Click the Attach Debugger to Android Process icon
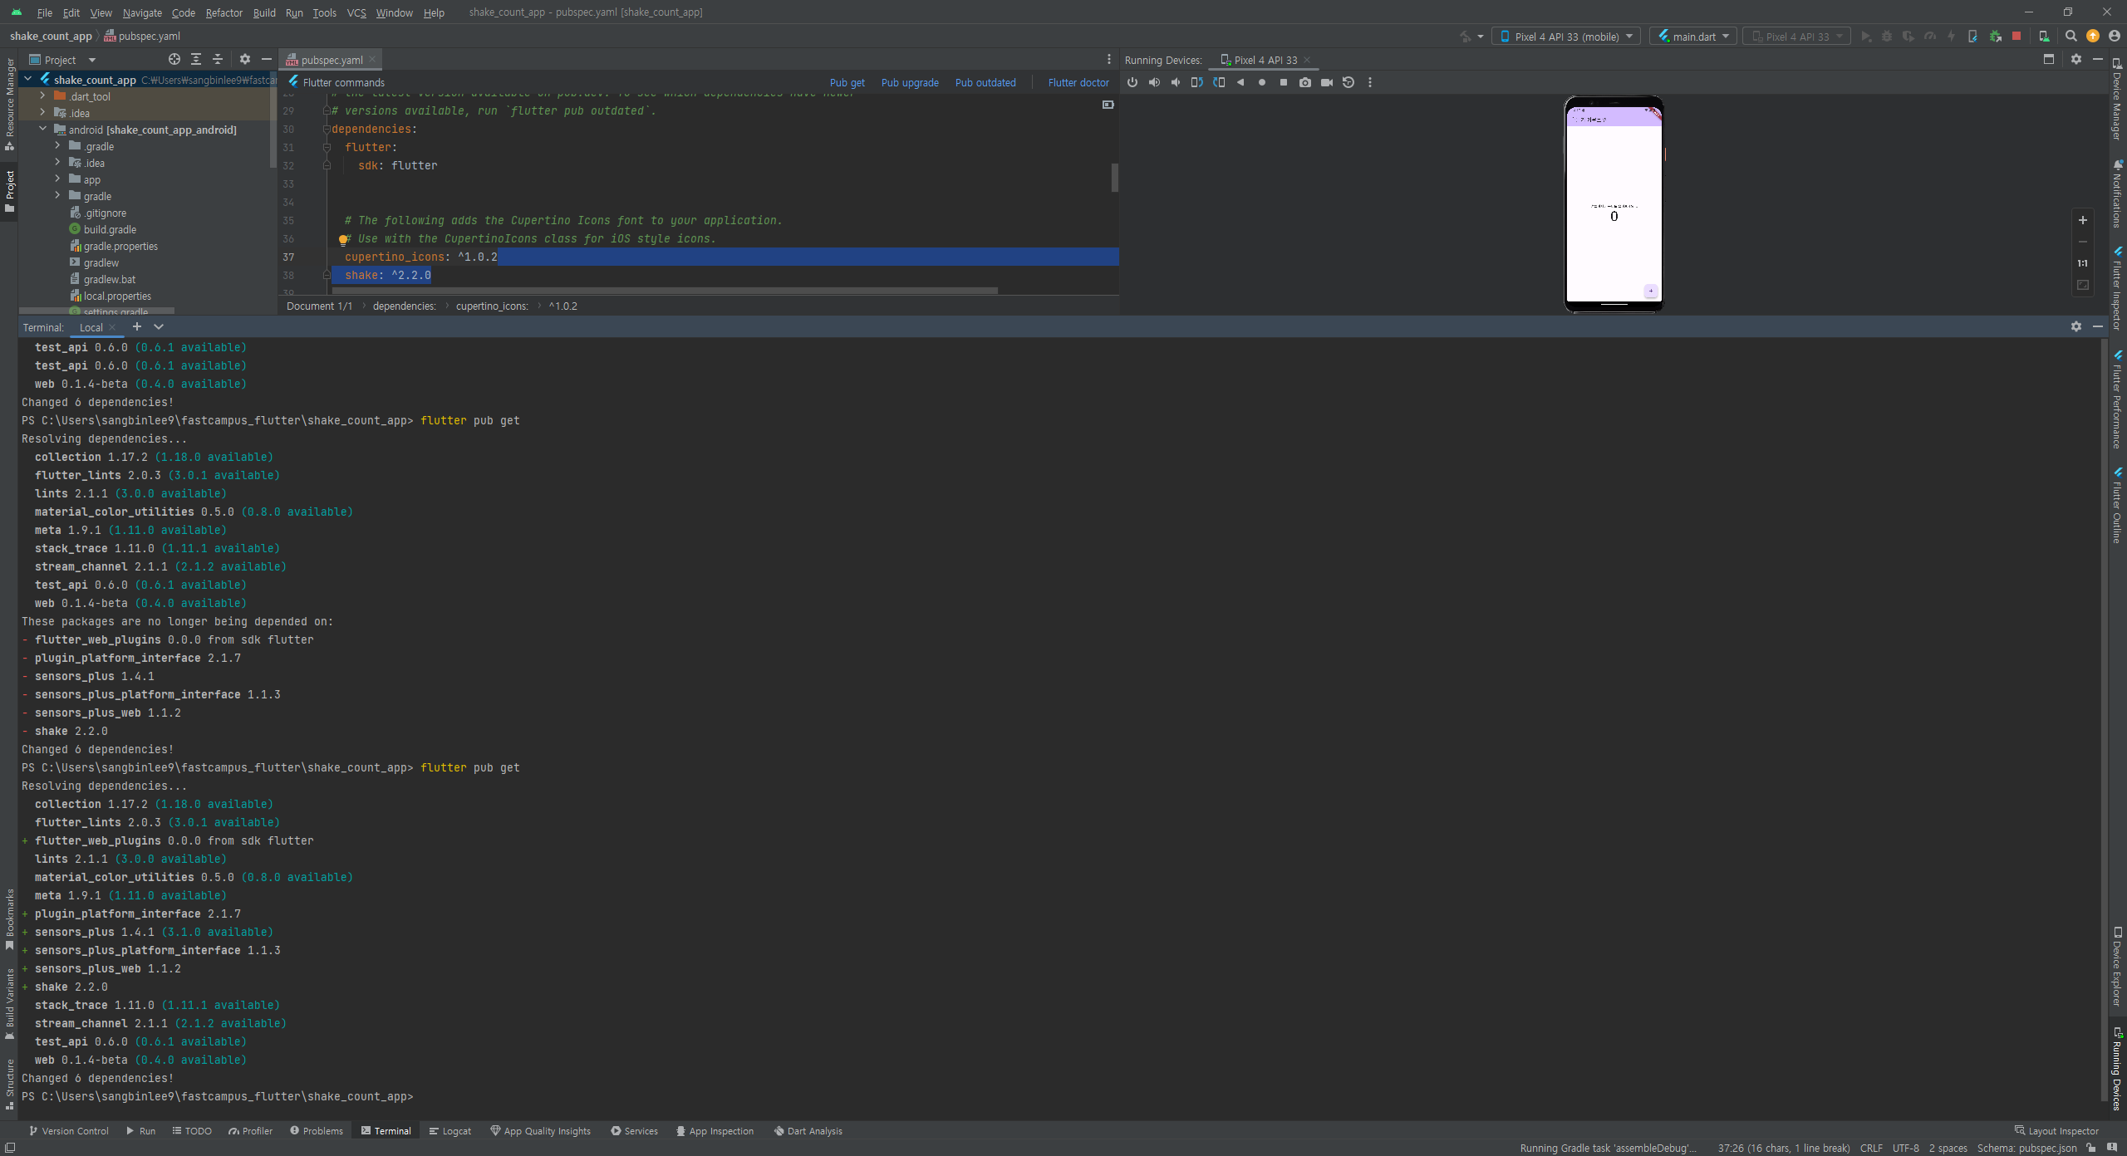The width and height of the screenshot is (2127, 1156). tap(1995, 36)
